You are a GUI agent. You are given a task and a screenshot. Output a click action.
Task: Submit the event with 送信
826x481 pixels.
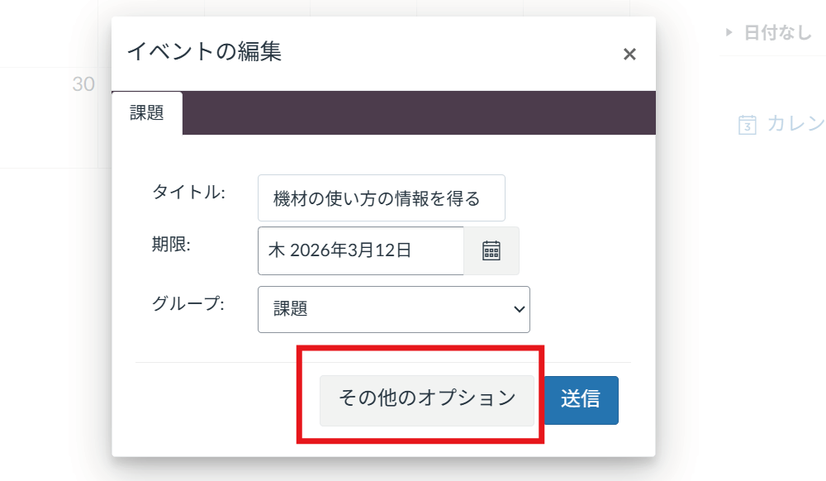(x=582, y=400)
